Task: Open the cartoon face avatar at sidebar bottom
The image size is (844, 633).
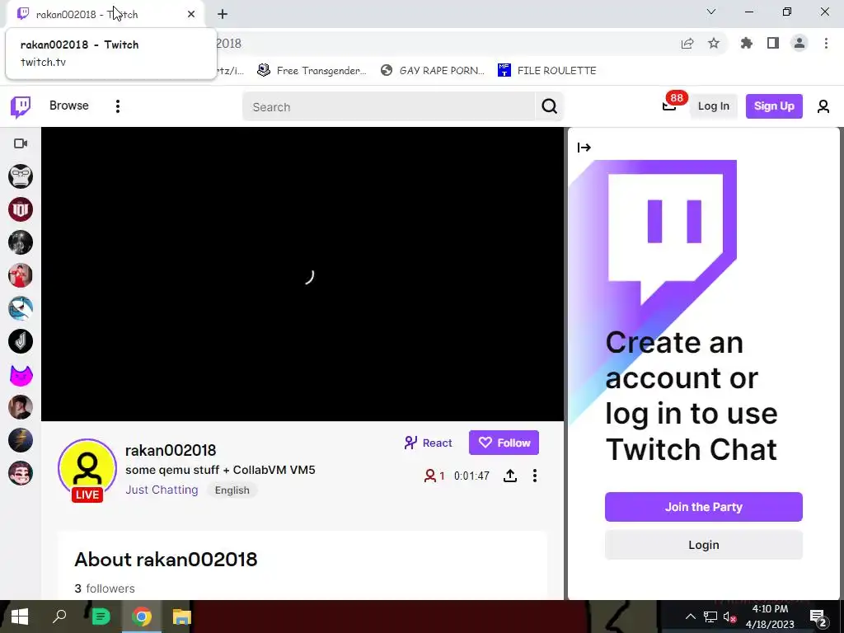Action: point(21,473)
